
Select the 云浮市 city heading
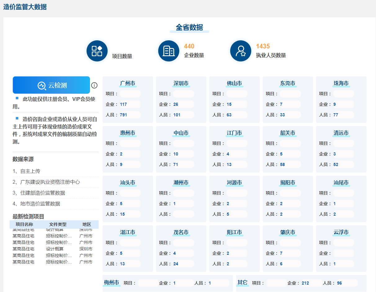tap(341, 232)
